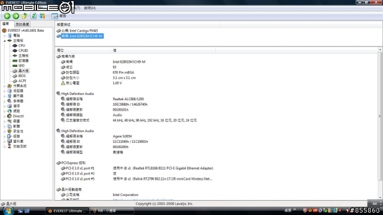The width and height of the screenshot is (383, 215).
Task: Click the 裝置 devices tree icon
Action: pyautogui.click(x=10, y=121)
